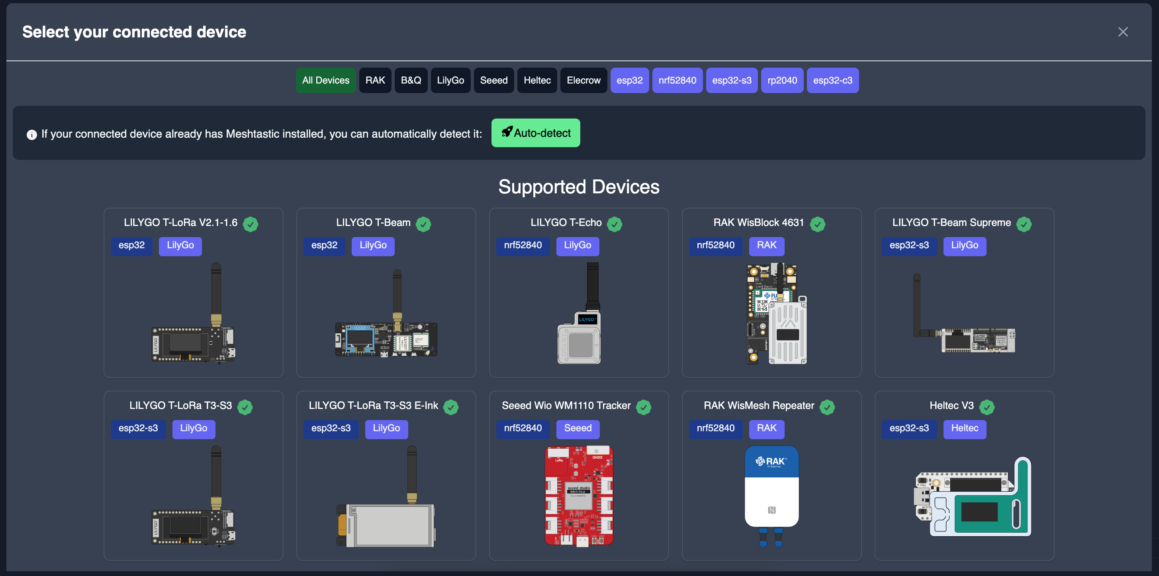The height and width of the screenshot is (576, 1159).
Task: Click the verified checkmark on LILYGO T-LoRa T3-S3
Action: pos(245,407)
